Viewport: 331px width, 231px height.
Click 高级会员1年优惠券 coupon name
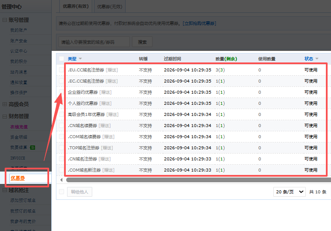click(86, 115)
